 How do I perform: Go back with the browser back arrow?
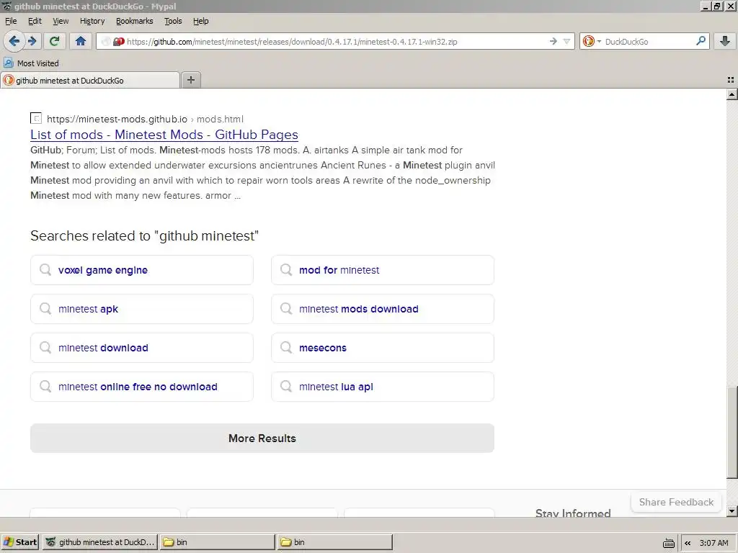14,41
